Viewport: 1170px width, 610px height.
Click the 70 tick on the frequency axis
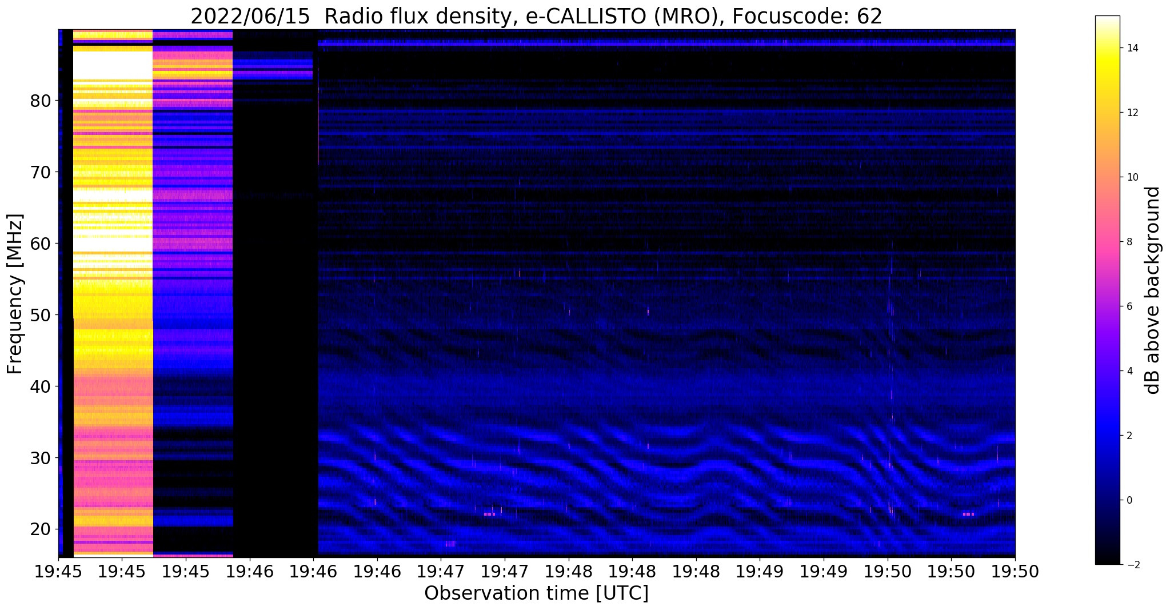[41, 172]
